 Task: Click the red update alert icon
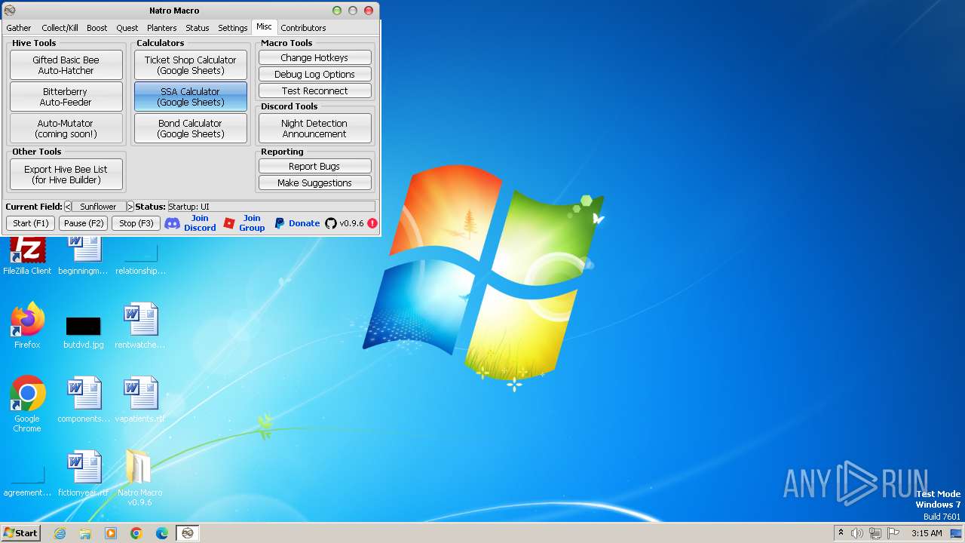click(x=372, y=223)
